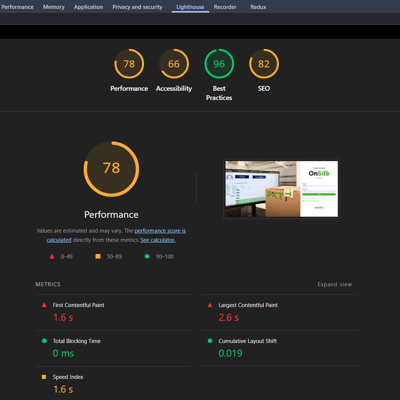Click the orange square 50–89 legend icon
The image size is (400, 400).
pos(98,256)
